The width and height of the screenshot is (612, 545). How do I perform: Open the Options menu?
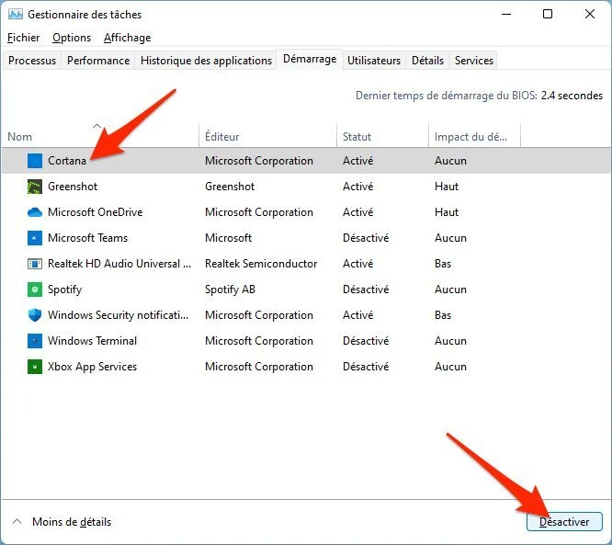[x=72, y=38]
